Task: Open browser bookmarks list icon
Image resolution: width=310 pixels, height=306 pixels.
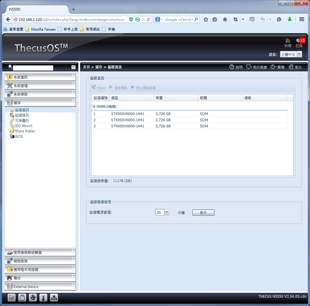Action: [x=215, y=19]
